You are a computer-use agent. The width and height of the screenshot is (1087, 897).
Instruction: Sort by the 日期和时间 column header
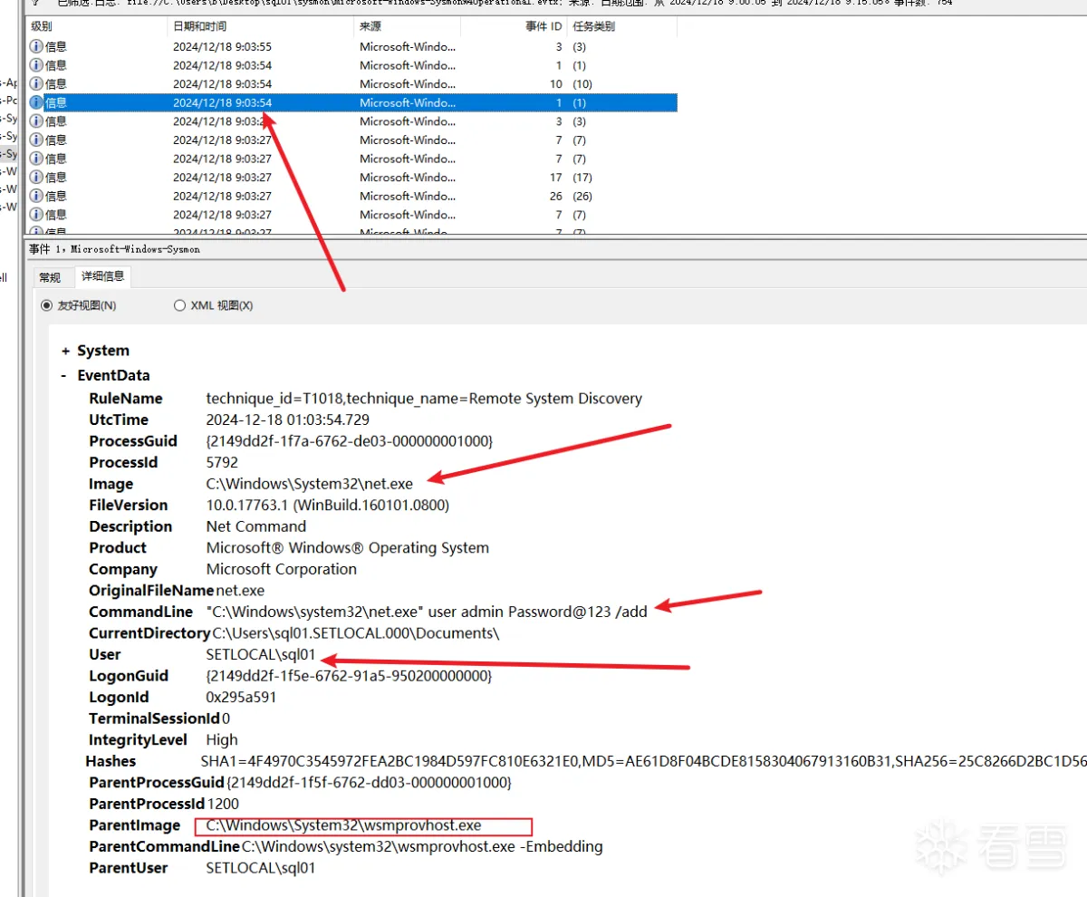pos(259,26)
